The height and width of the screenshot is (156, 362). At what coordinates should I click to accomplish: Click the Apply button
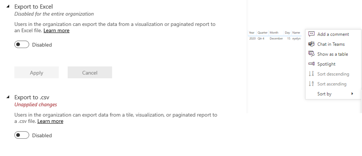(37, 73)
